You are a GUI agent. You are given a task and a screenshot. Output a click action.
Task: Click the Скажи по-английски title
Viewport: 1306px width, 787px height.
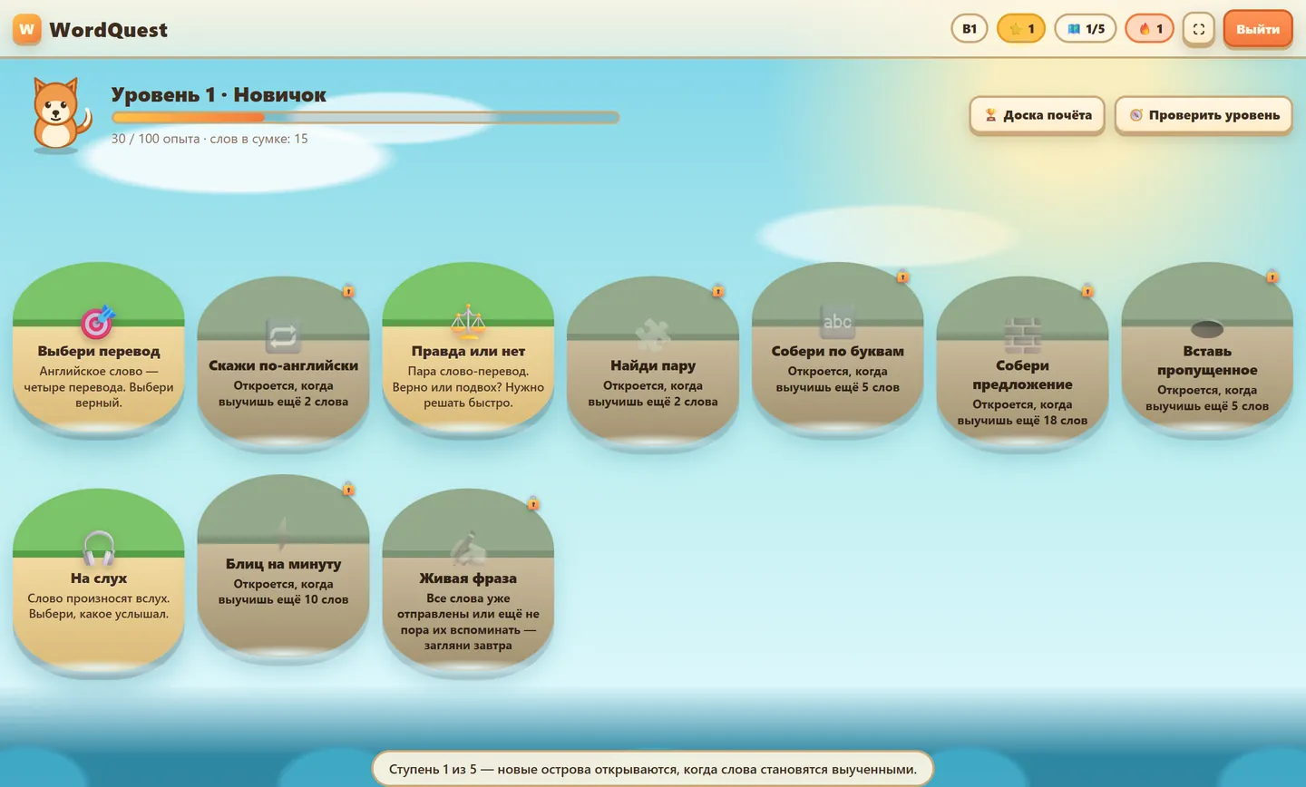[x=283, y=365]
